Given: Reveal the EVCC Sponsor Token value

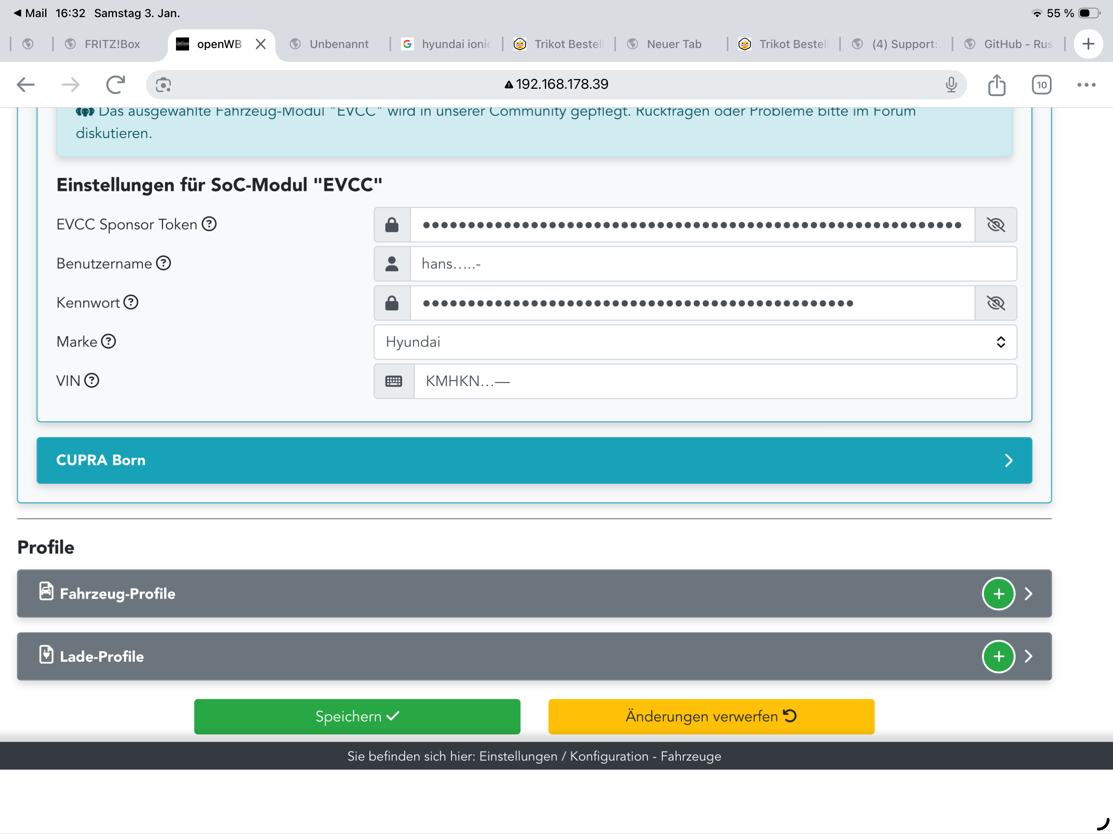Looking at the screenshot, I should point(995,224).
